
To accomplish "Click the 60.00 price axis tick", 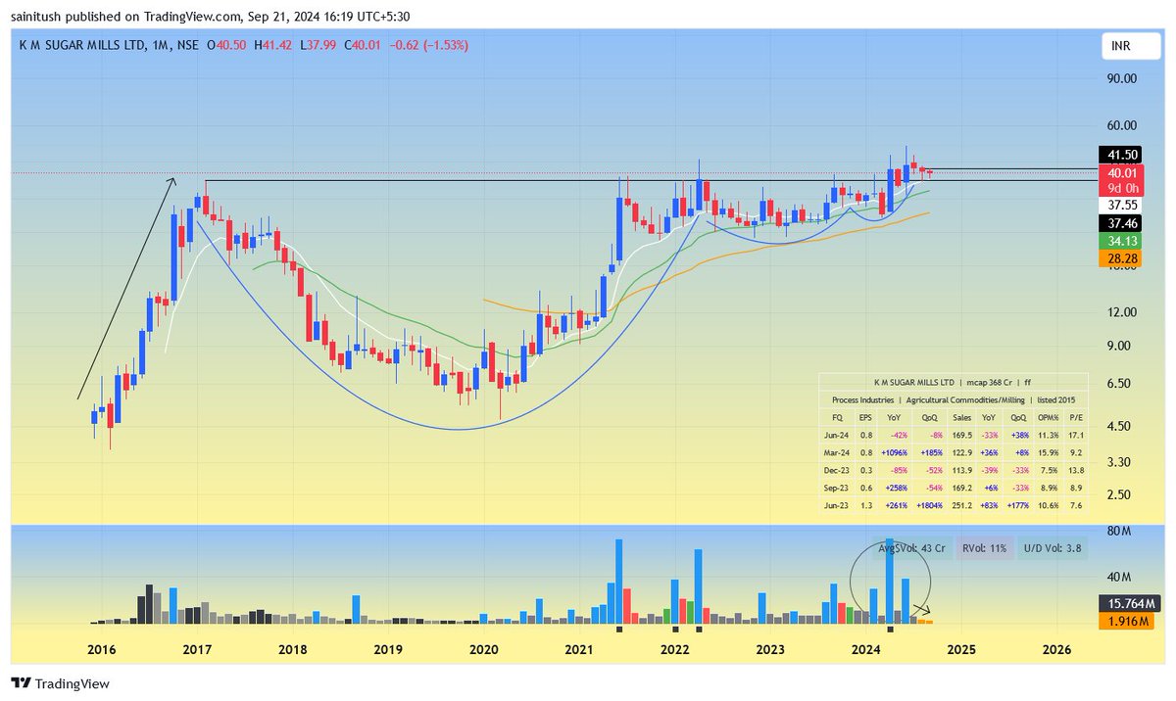I will coord(1122,125).
